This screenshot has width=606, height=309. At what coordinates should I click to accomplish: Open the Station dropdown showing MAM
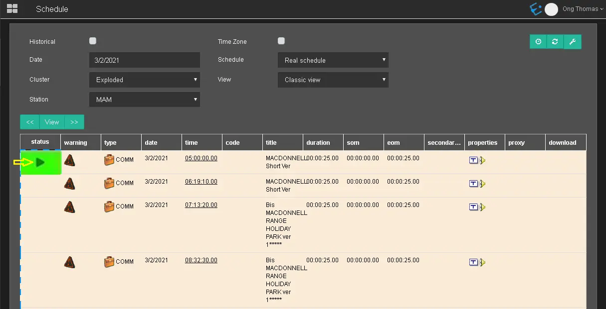coord(145,100)
